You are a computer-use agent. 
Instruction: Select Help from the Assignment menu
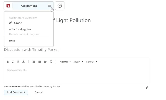[x=12, y=40]
